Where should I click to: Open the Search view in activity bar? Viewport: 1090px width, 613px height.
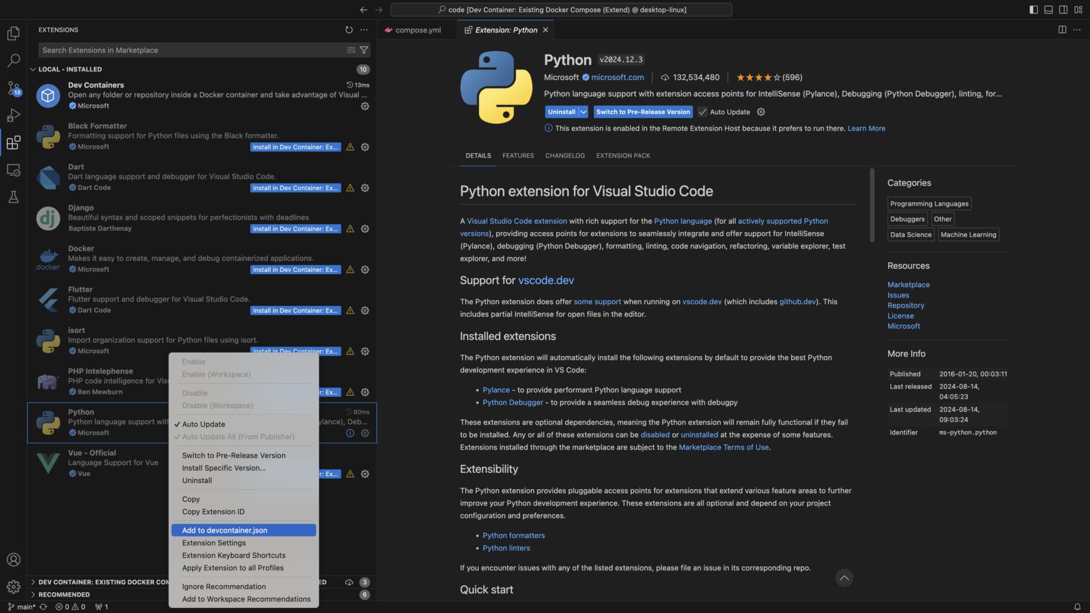click(14, 60)
